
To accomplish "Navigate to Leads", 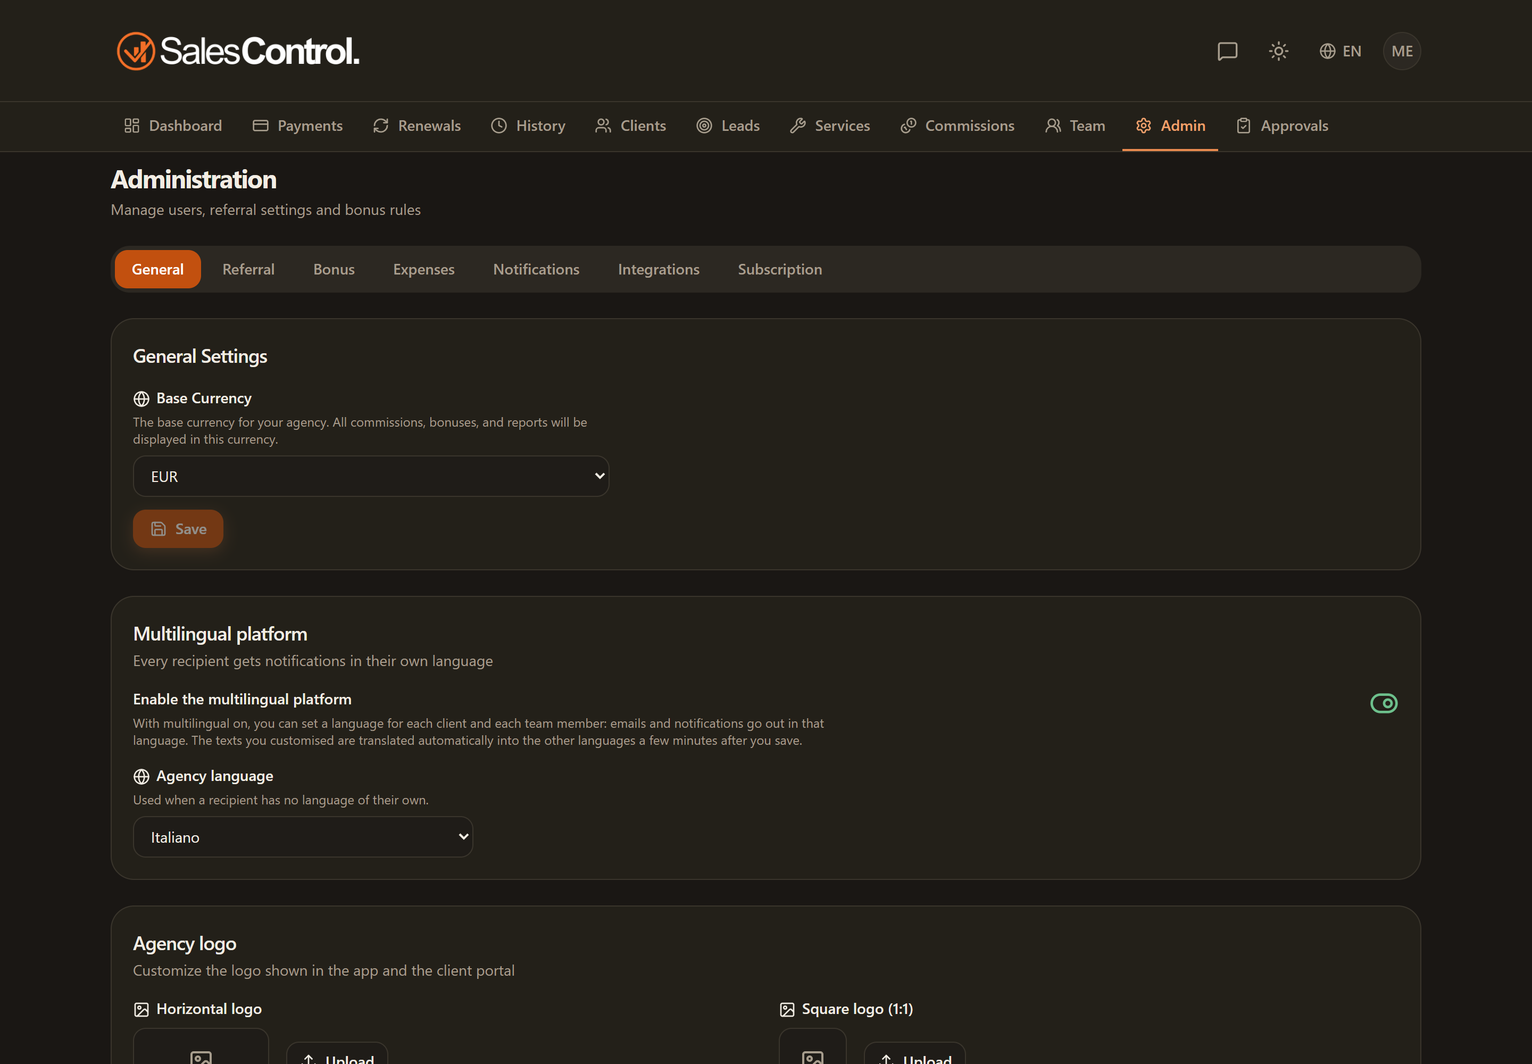I will point(728,126).
